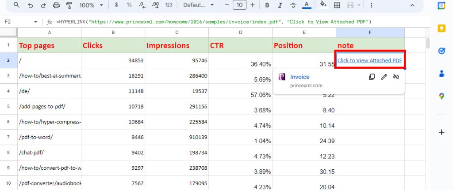Increase font size with plus
Image resolution: width=453 pixels, height=190 pixels.
(x=253, y=5)
